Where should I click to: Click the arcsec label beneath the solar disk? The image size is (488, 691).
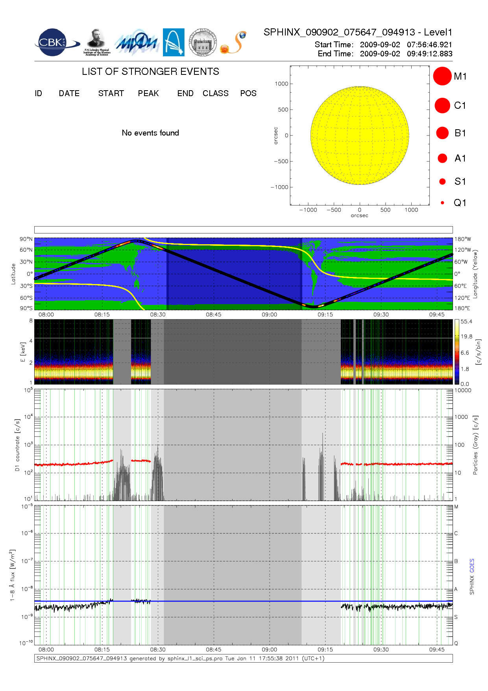pos(360,215)
